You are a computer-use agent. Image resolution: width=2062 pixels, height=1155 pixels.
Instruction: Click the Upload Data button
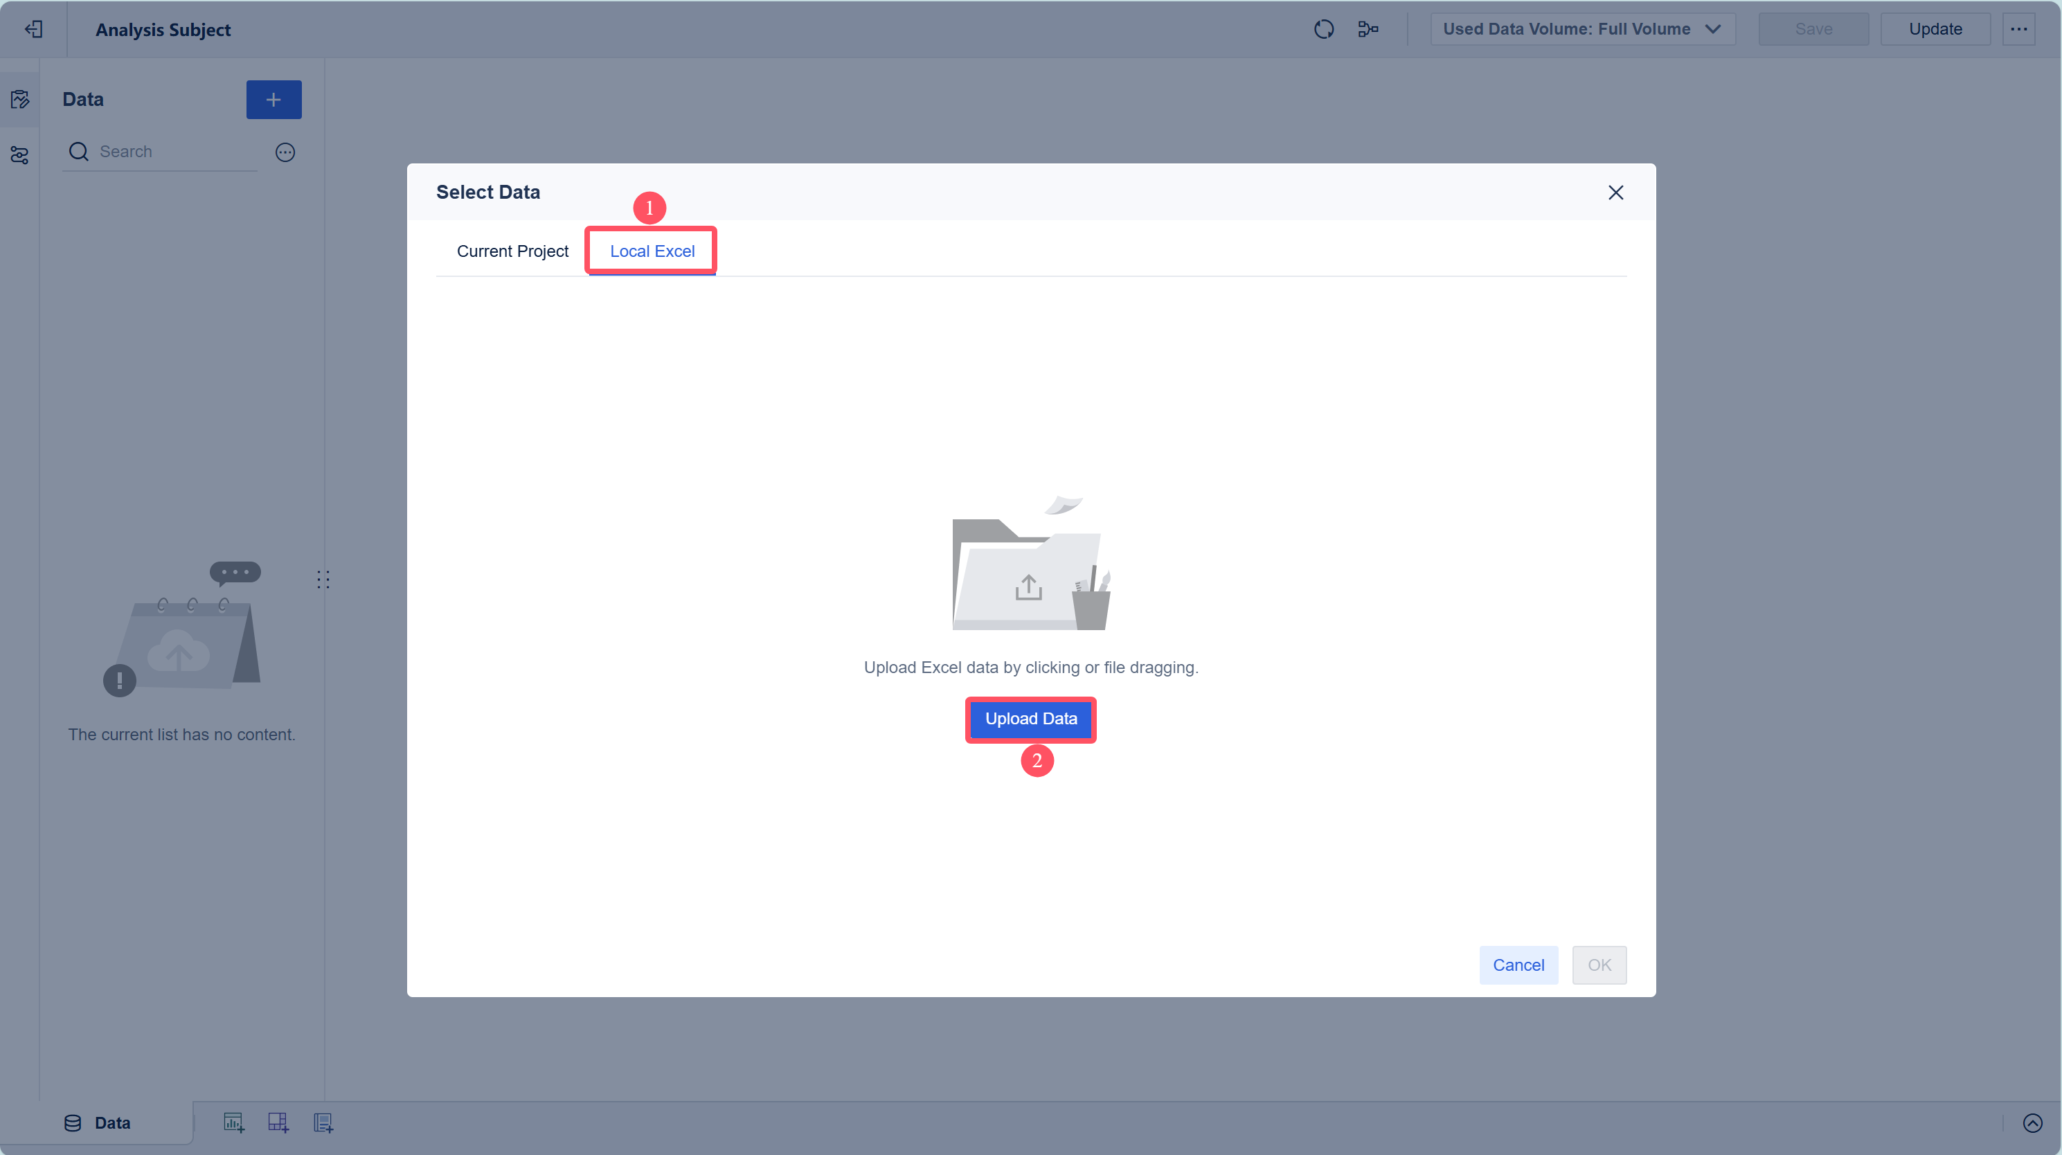[x=1030, y=719]
